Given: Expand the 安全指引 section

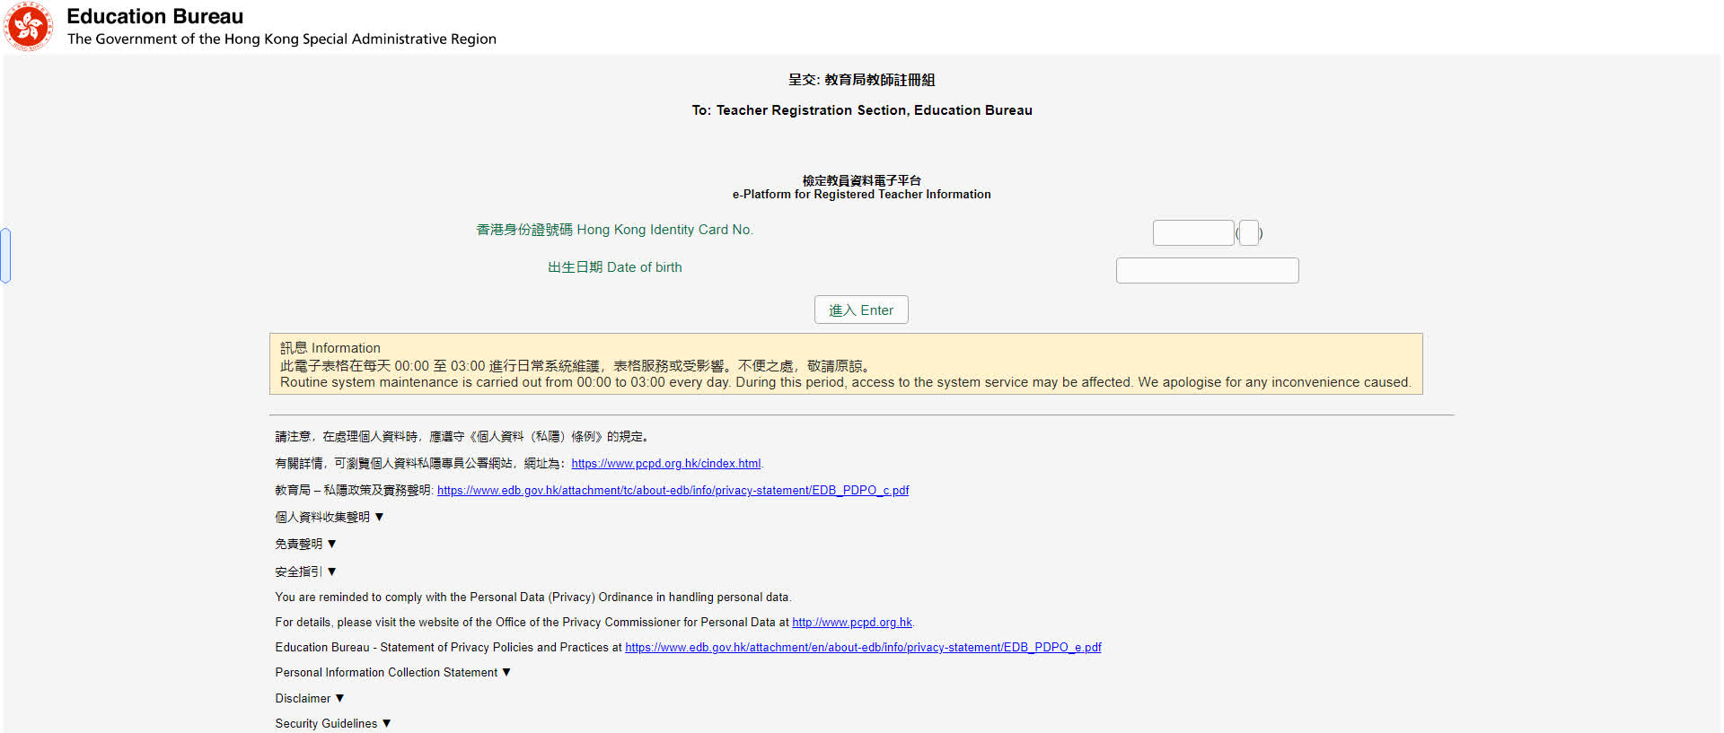Looking at the screenshot, I should pyautogui.click(x=305, y=572).
